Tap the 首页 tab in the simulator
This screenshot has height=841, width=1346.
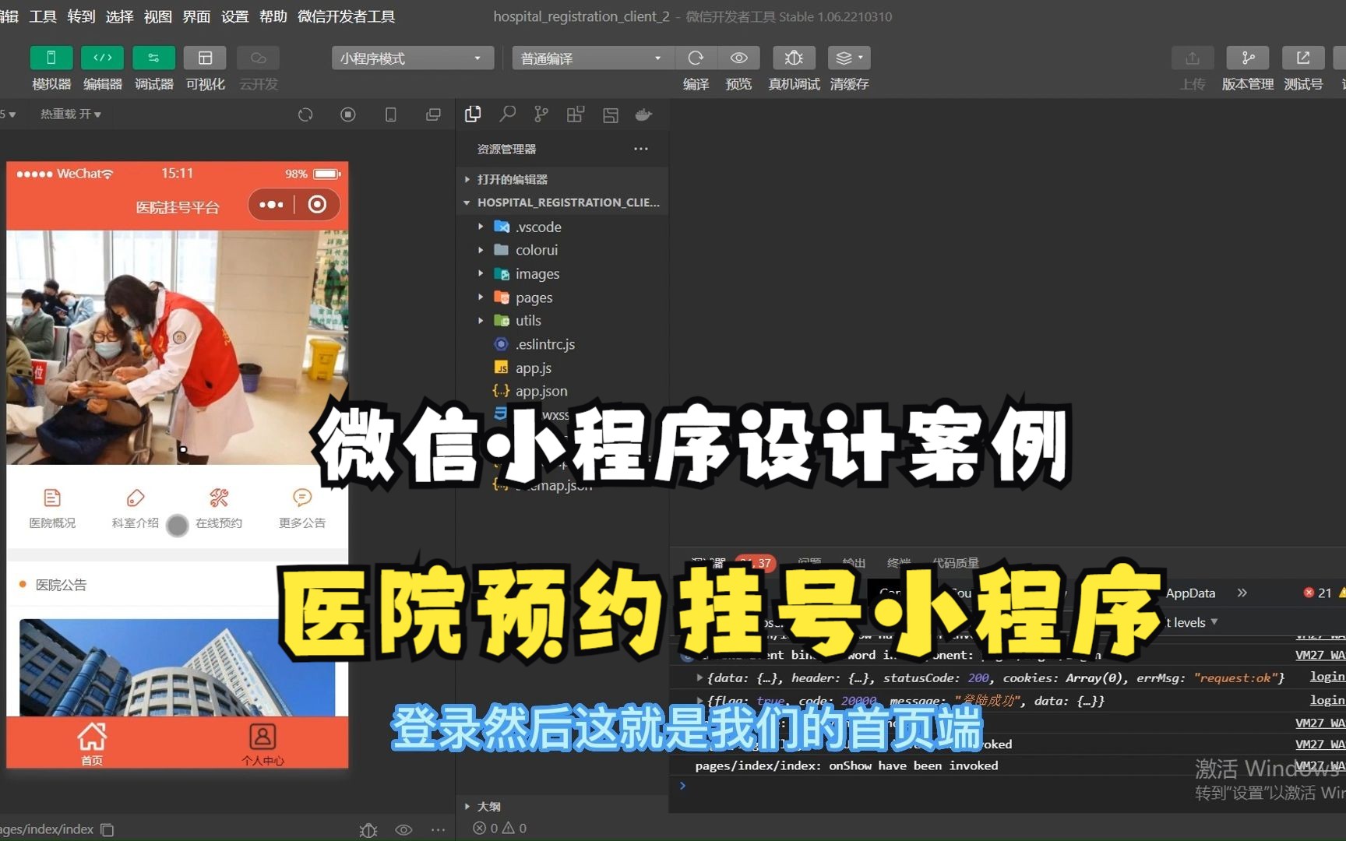(92, 744)
